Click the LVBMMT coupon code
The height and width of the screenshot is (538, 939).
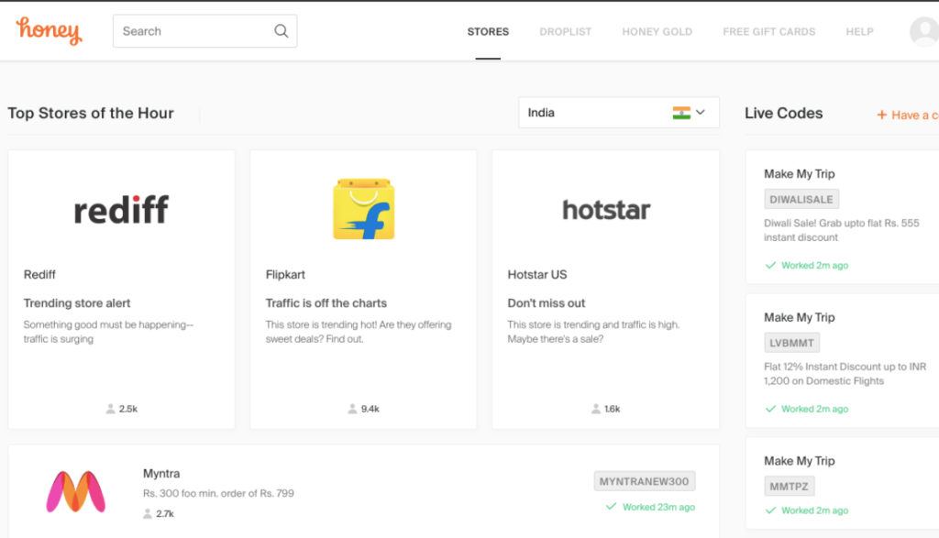791,343
